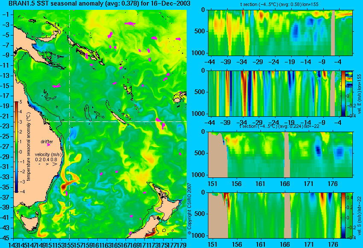Screen dimensions: 363x248
Task: Click the '-34' tick under the vel. E section
Action: click(242, 122)
